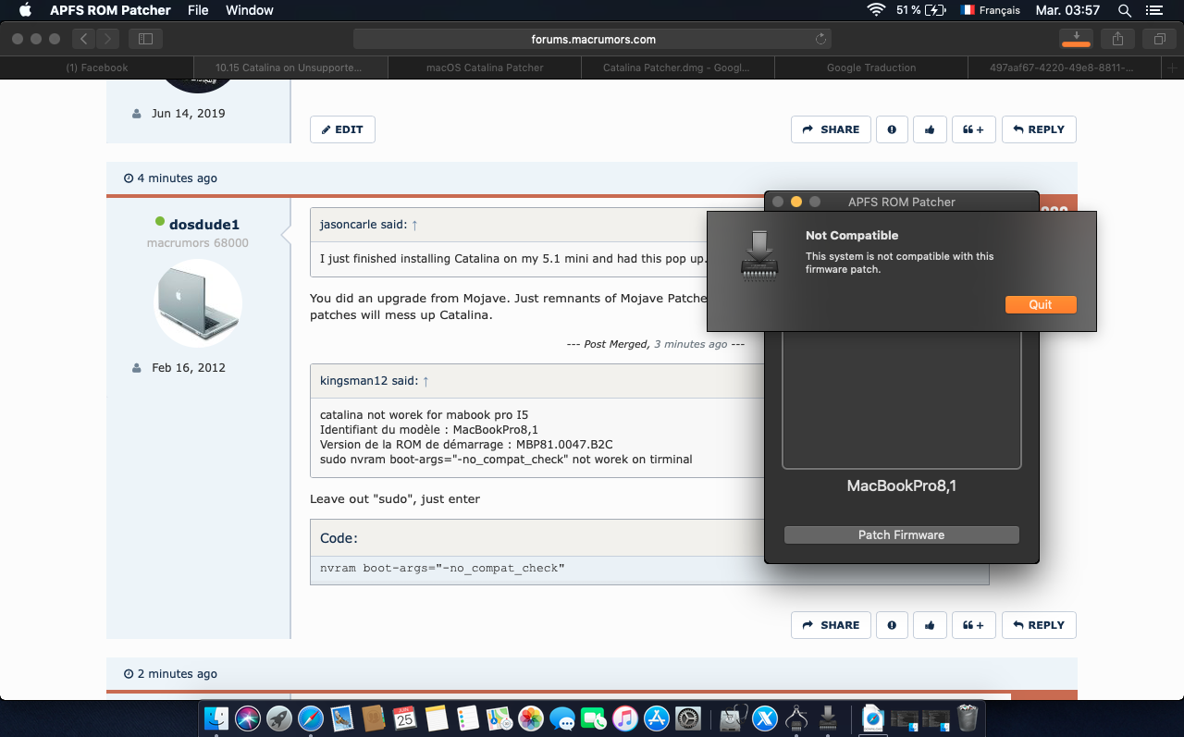
Task: Click the Quit button in Not Compatible dialog
Action: click(1041, 304)
